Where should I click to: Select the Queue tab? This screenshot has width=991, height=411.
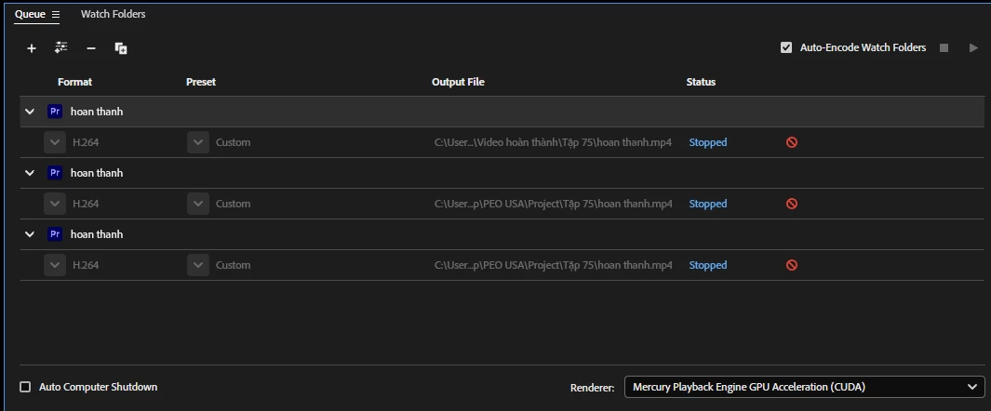click(30, 14)
